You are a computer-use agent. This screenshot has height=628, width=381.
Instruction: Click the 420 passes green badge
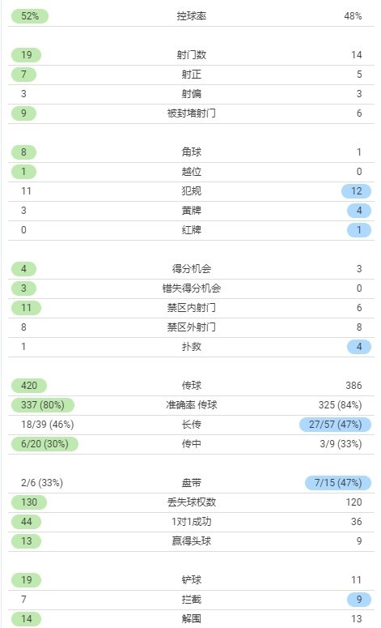(29, 386)
